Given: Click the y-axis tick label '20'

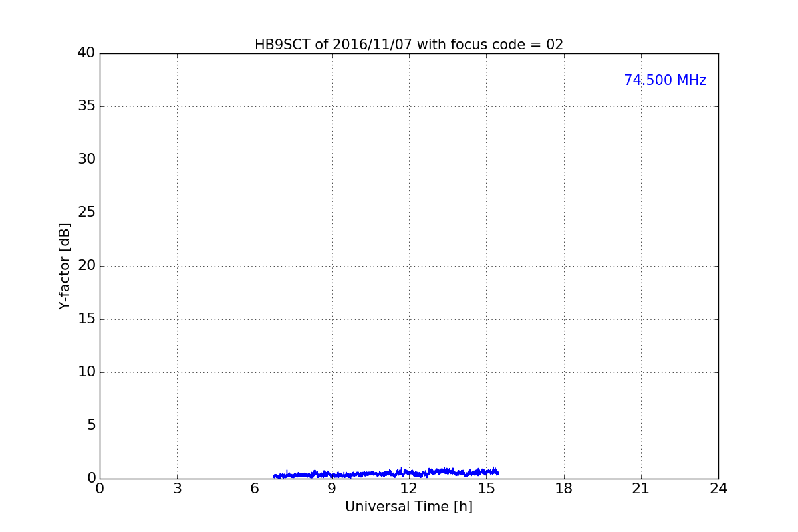Looking at the screenshot, I should click(86, 266).
